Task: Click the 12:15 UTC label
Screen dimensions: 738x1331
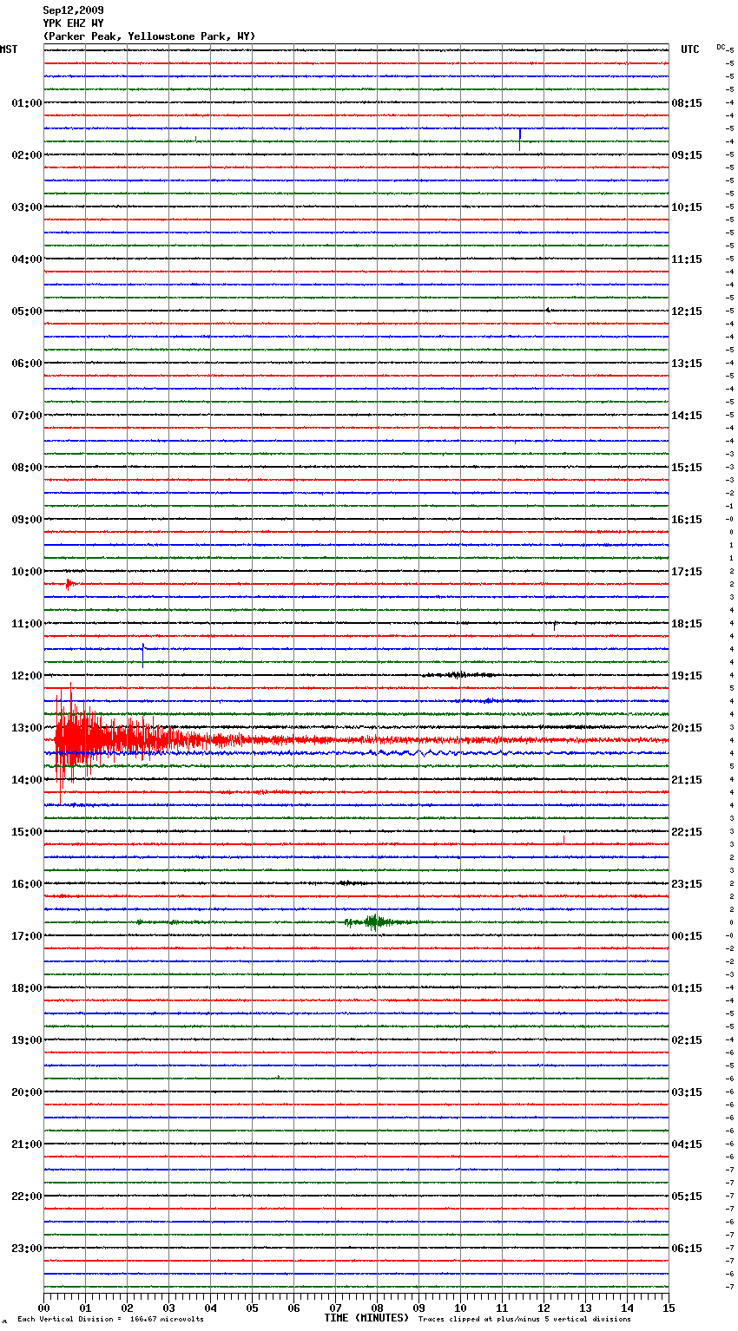Action: pos(687,311)
